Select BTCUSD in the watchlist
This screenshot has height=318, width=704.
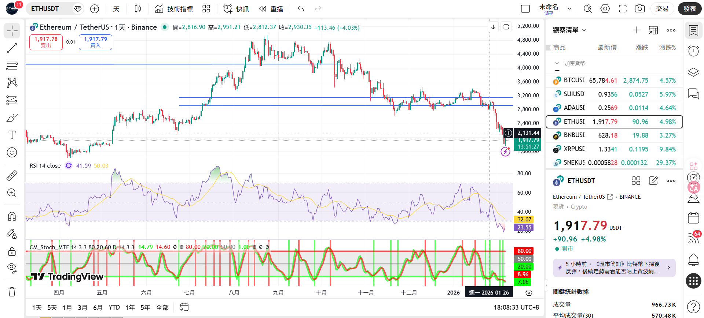pyautogui.click(x=614, y=81)
